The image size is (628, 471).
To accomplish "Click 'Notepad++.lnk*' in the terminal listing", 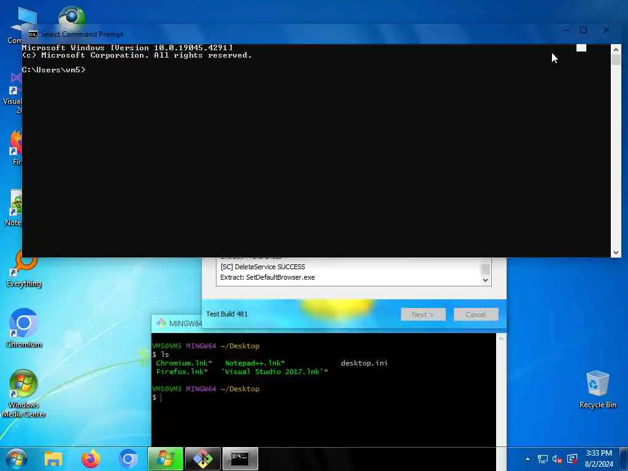I will (x=255, y=363).
